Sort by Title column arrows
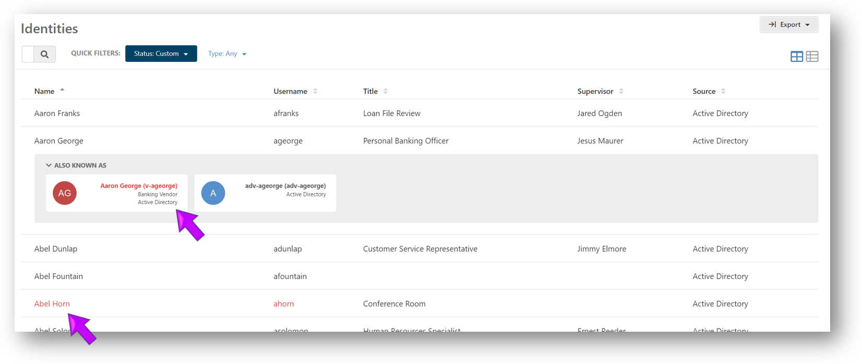This screenshot has width=862, height=364. pos(385,91)
